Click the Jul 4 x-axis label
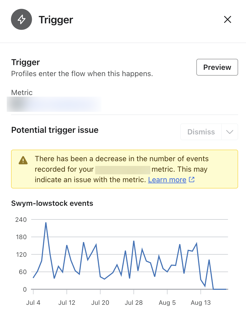The width and height of the screenshot is (246, 315). tap(33, 303)
